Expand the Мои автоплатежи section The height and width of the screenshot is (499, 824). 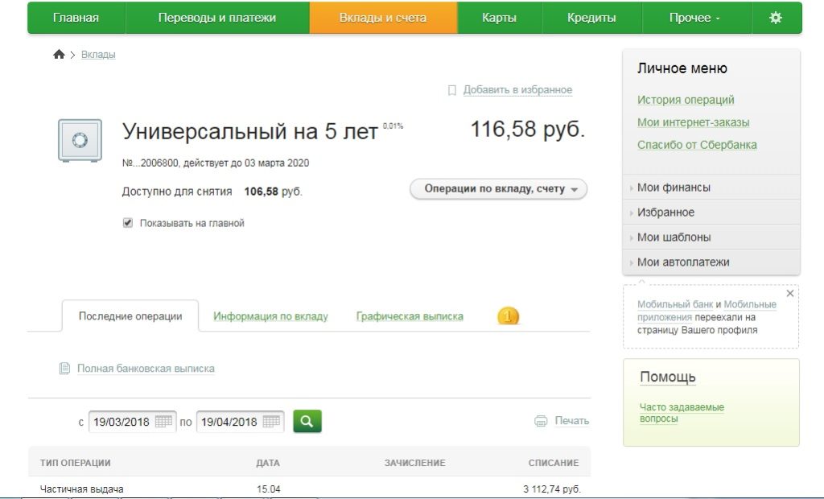(x=683, y=262)
